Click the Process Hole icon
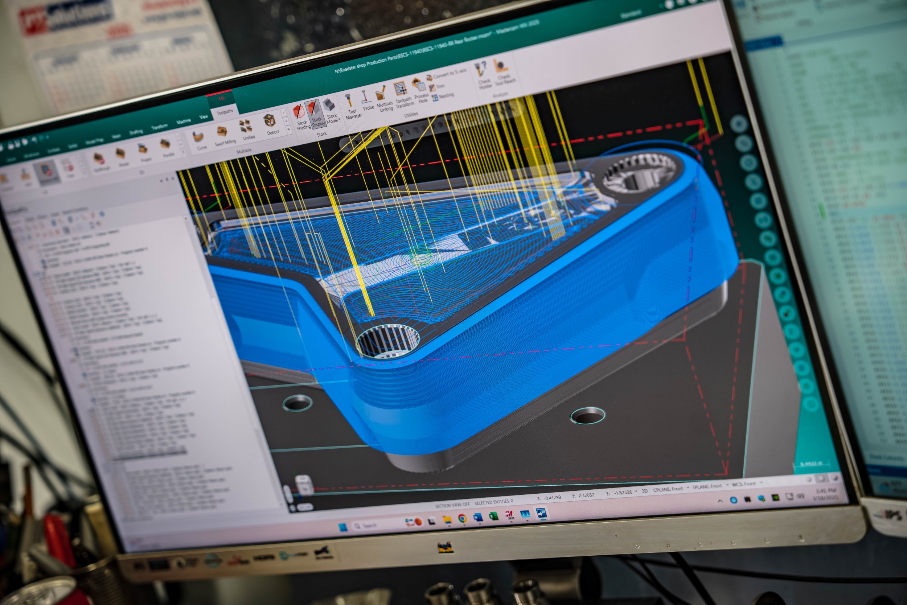 coord(420,91)
